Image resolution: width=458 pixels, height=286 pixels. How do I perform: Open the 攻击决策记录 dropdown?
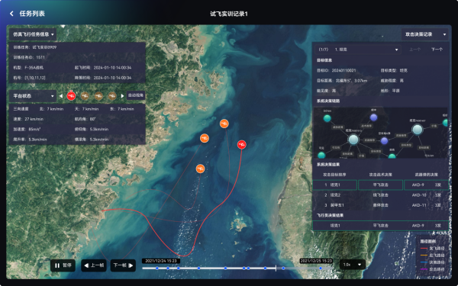[424, 34]
